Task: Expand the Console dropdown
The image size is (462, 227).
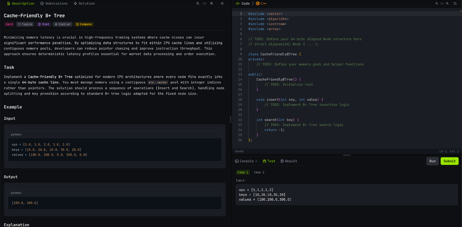Action: (x=246, y=161)
